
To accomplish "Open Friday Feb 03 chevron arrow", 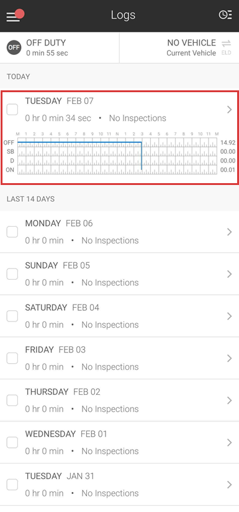I will (x=229, y=358).
